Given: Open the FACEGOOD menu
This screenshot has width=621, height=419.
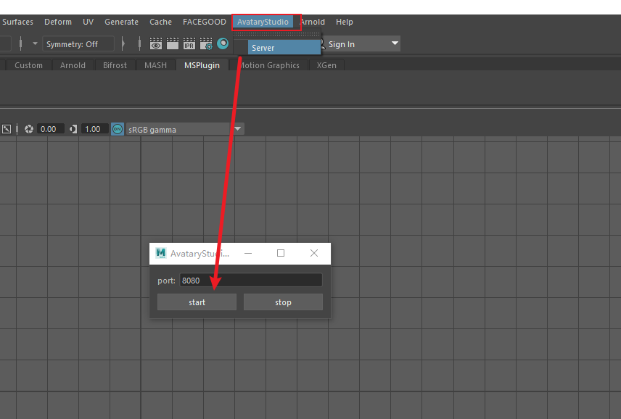Looking at the screenshot, I should pyautogui.click(x=205, y=22).
